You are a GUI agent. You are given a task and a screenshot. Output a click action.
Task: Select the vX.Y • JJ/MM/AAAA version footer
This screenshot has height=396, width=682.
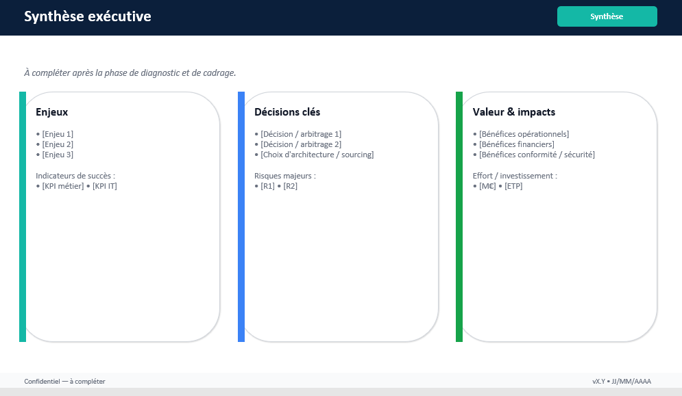622,382
